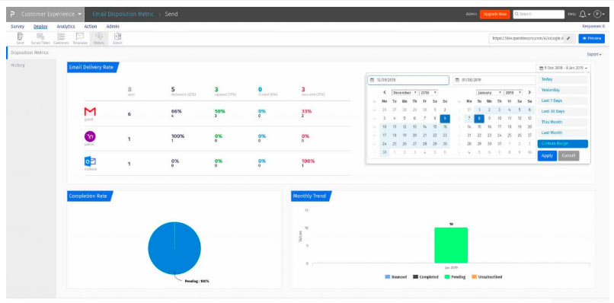Open the December month dropdown
Viewport: 614px width, 303px height.
pos(404,93)
